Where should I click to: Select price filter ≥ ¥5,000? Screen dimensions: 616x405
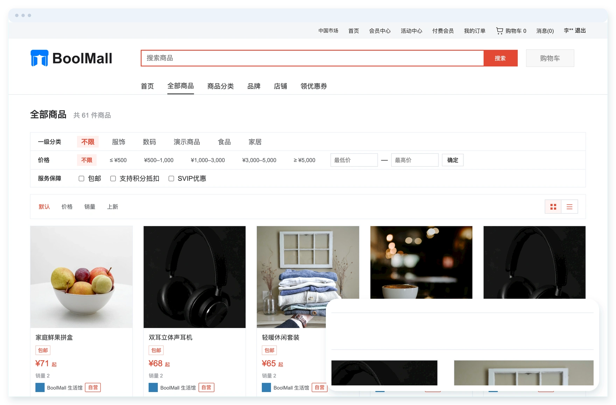(304, 160)
